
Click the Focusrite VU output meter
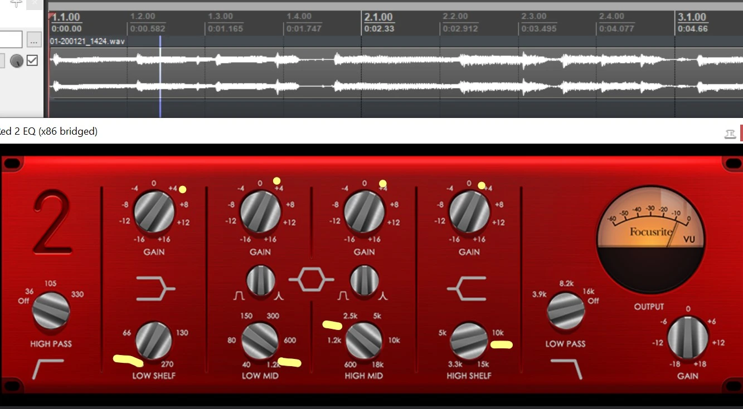(x=650, y=234)
